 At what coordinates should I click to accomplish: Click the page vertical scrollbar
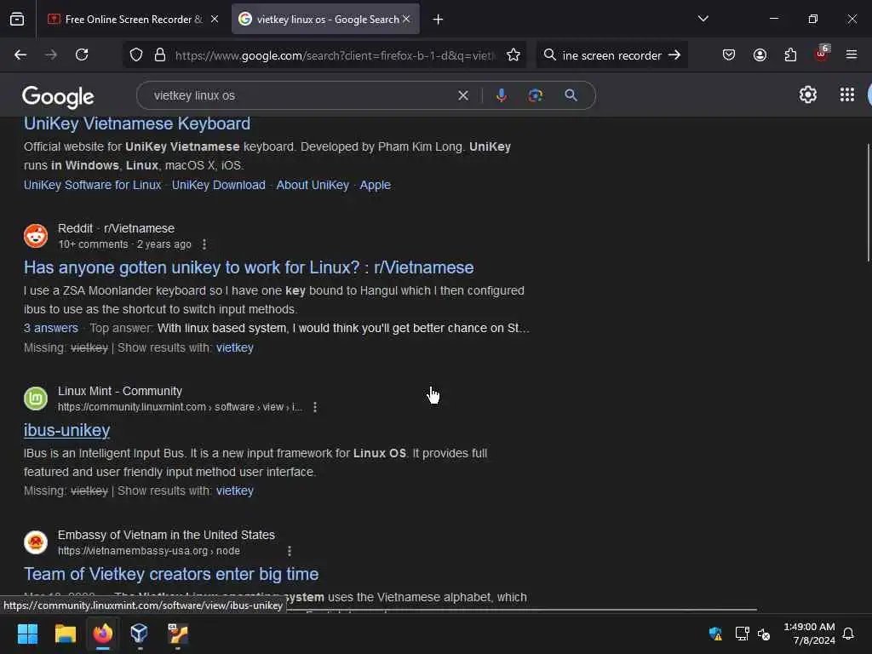868,203
